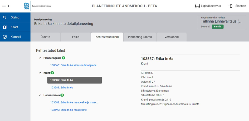Click the Sisenen login arrow icon
The width and height of the screenshot is (249, 121).
coord(230,6)
